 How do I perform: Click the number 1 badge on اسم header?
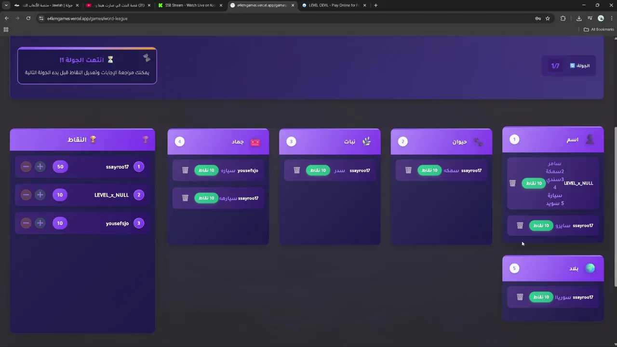point(514,139)
